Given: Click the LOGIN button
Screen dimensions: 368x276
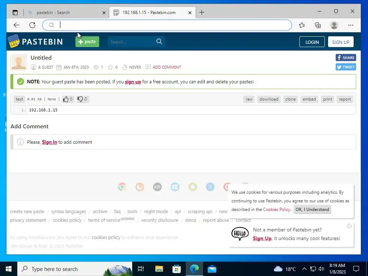Looking at the screenshot, I should click(x=312, y=42).
